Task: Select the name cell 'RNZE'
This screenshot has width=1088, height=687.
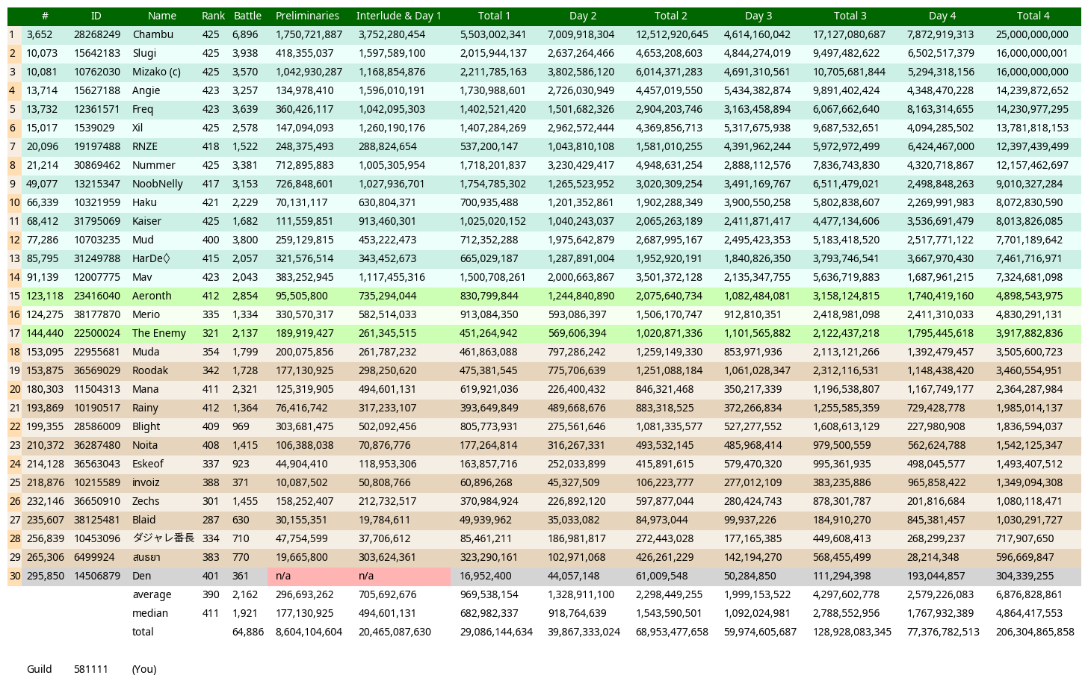Action: (x=145, y=146)
